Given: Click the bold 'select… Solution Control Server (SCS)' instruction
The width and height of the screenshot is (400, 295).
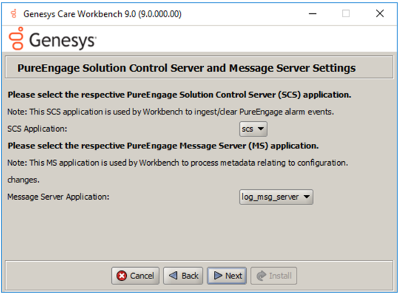Looking at the screenshot, I should [179, 95].
